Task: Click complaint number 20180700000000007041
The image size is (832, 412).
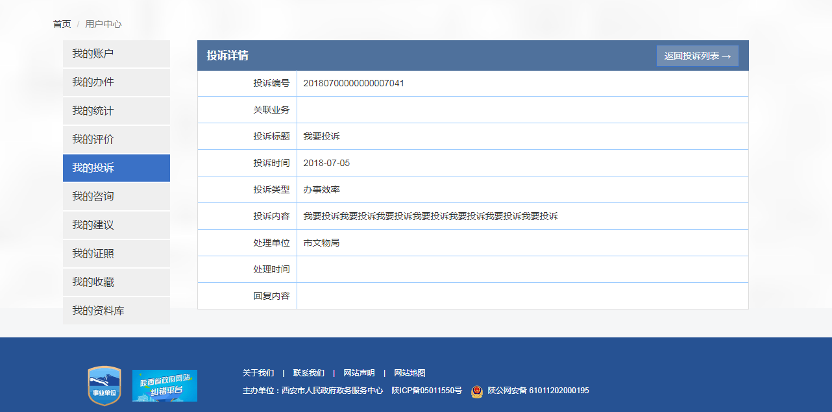Action: tap(354, 84)
